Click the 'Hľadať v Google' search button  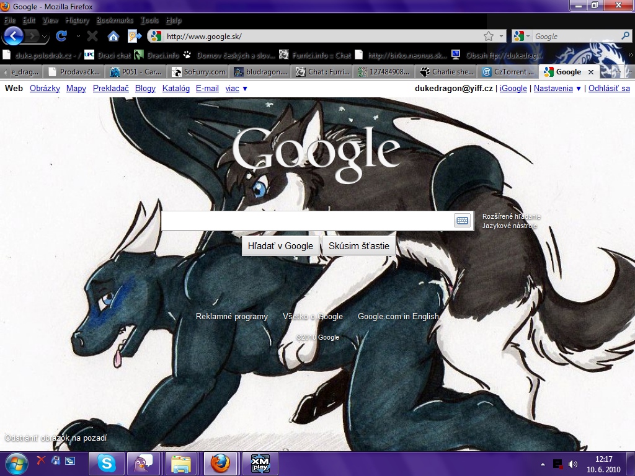pyautogui.click(x=280, y=246)
